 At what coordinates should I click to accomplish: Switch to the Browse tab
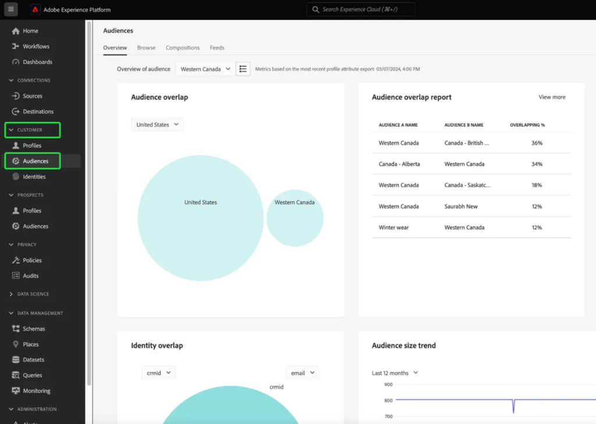146,48
